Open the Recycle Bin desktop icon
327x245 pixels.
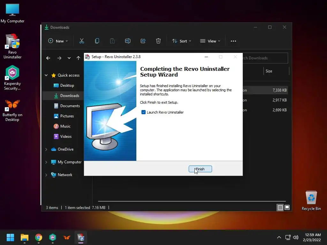(311, 201)
